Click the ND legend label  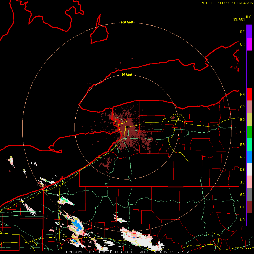[242, 220]
